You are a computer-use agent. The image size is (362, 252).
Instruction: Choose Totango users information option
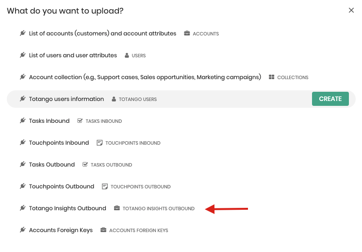coord(181,99)
